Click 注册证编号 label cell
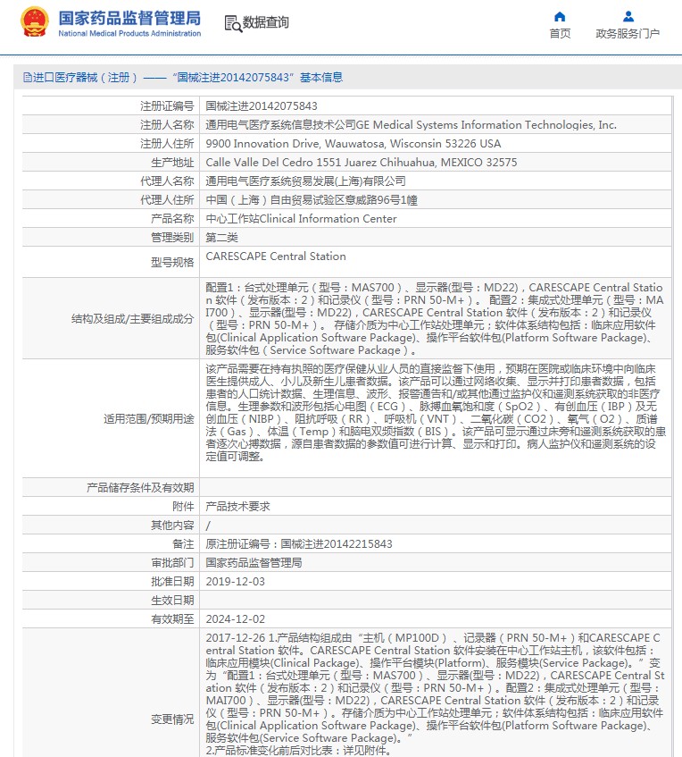The image size is (682, 757). coord(167,105)
